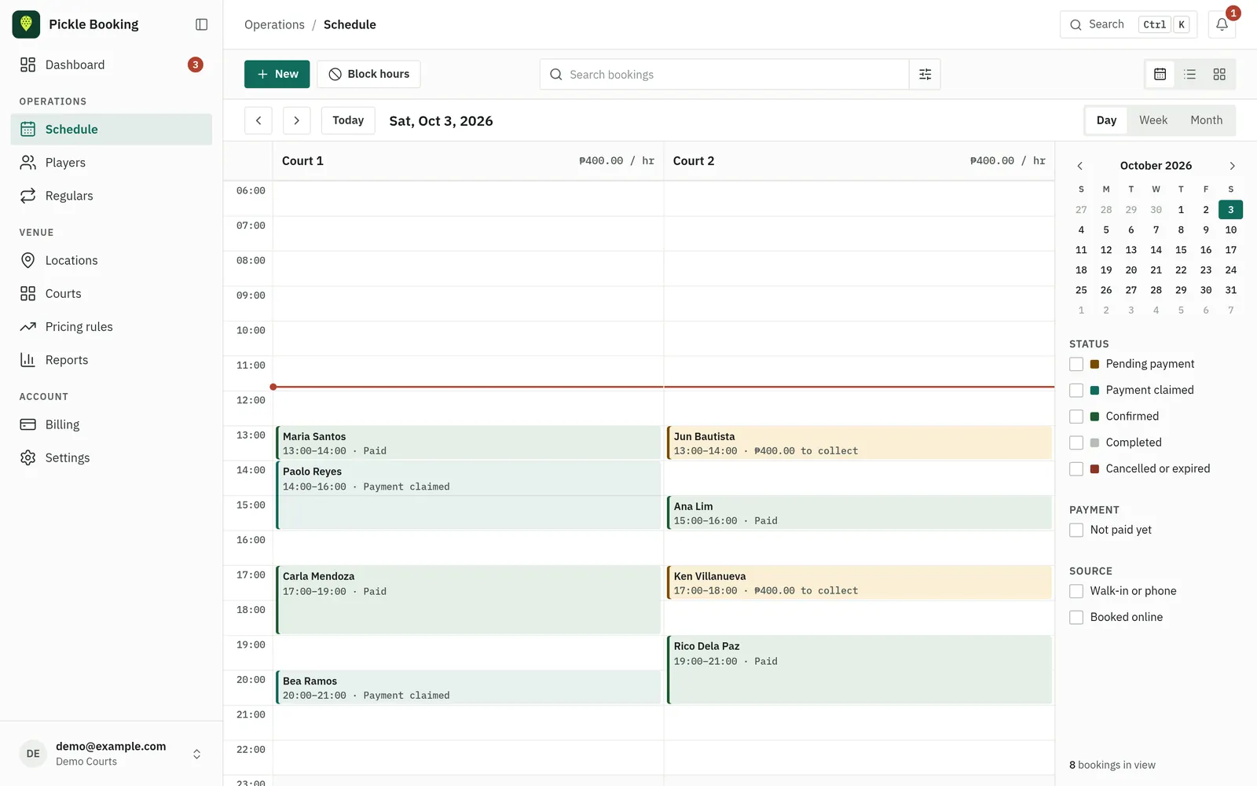This screenshot has height=786, width=1257.
Task: Open Regulars section
Action: coord(111,196)
